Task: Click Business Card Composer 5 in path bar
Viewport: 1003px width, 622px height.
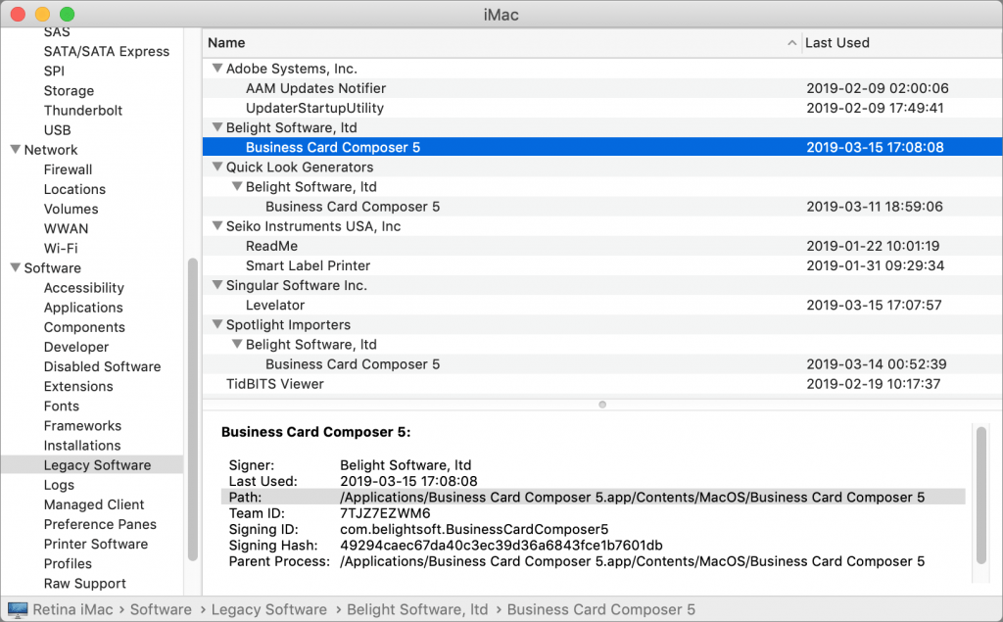Action: tap(601, 610)
